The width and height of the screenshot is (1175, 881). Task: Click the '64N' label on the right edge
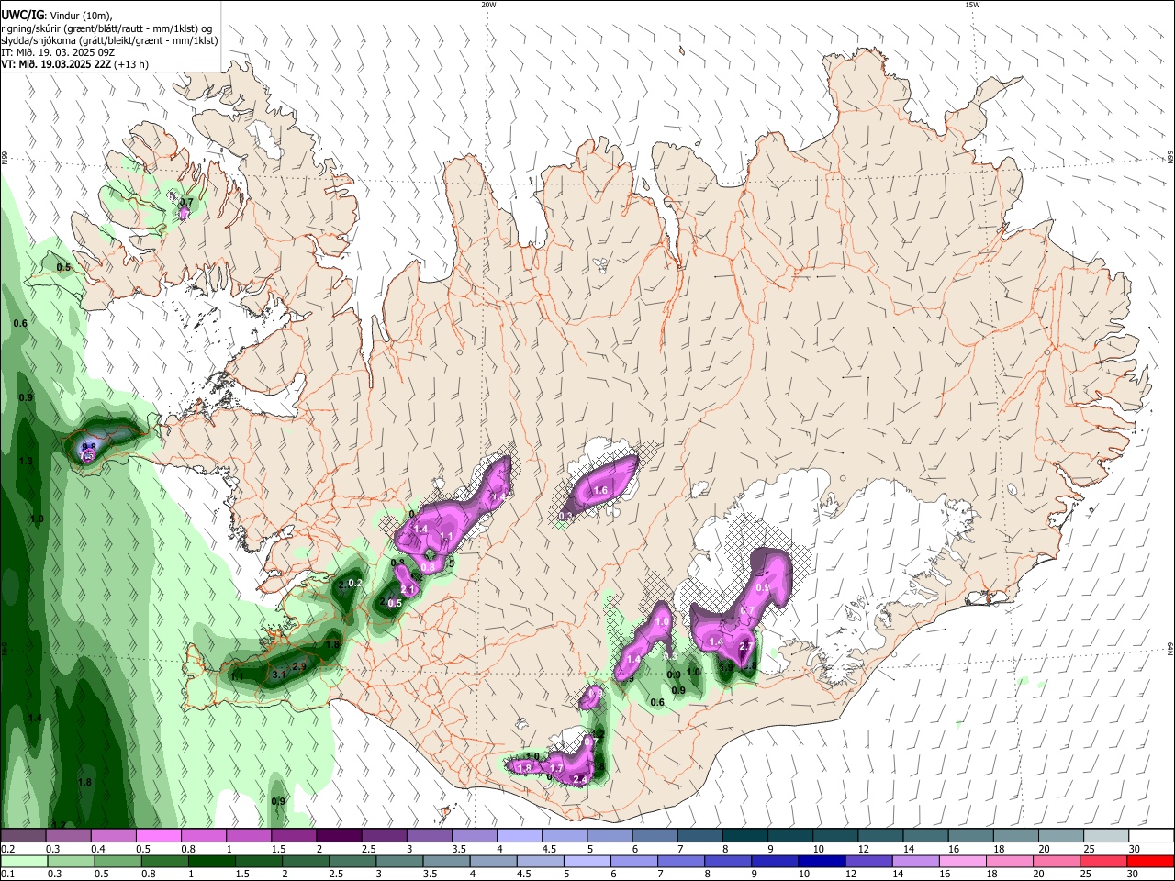pos(1170,648)
